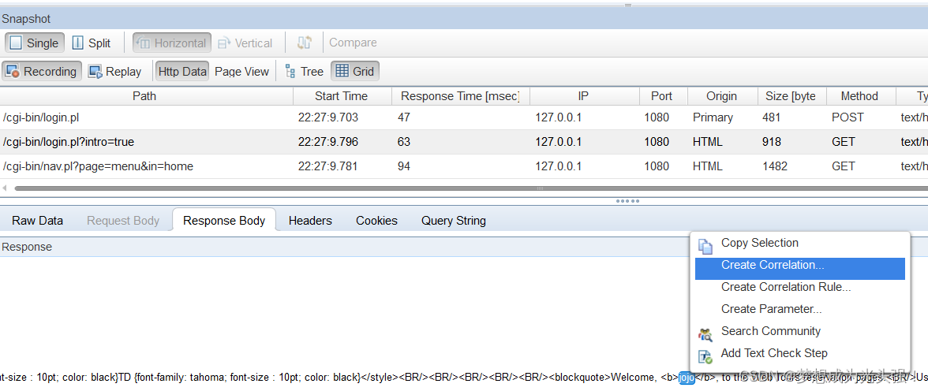Show Recording snapshot
The height and width of the screenshot is (391, 928).
pyautogui.click(x=42, y=72)
